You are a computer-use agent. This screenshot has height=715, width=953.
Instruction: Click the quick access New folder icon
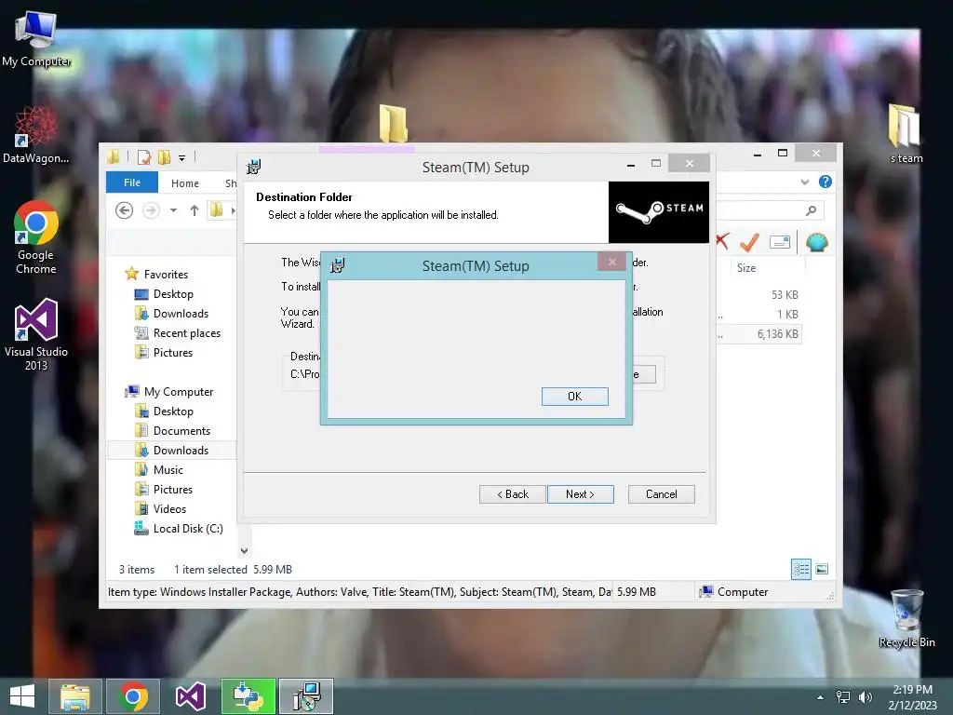tap(164, 157)
